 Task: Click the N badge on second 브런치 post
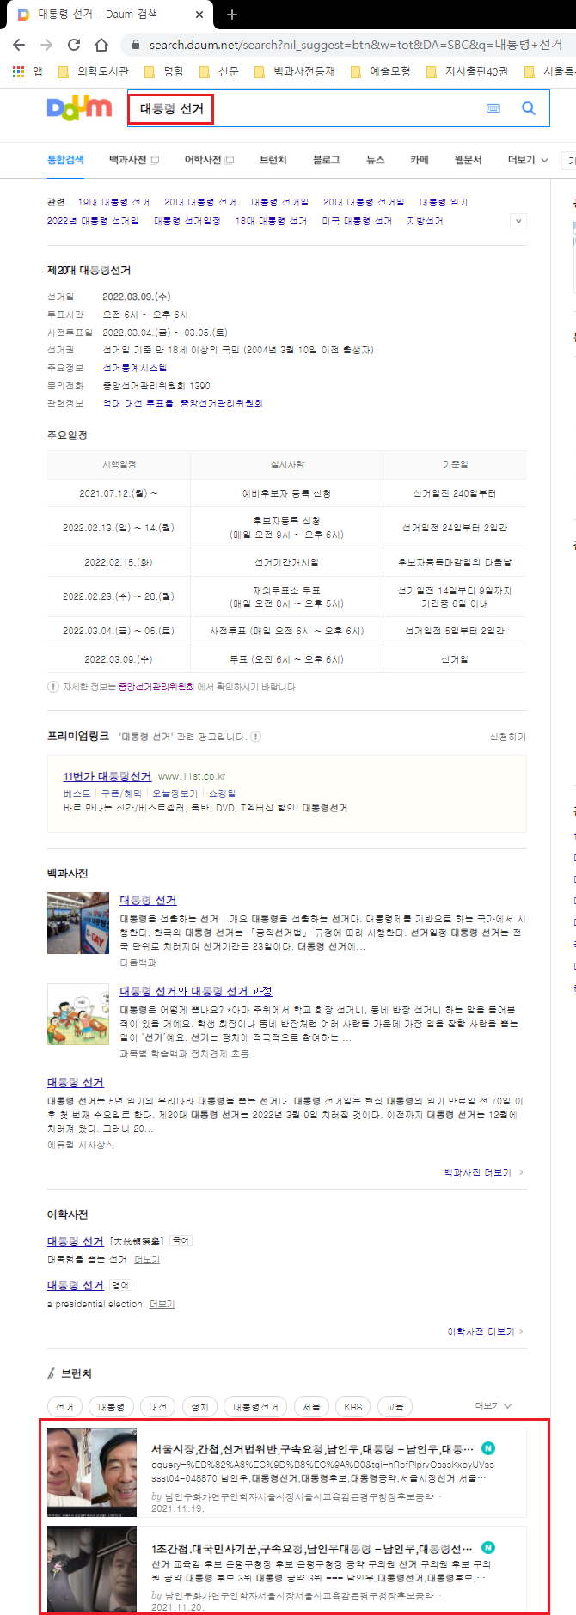[488, 1548]
